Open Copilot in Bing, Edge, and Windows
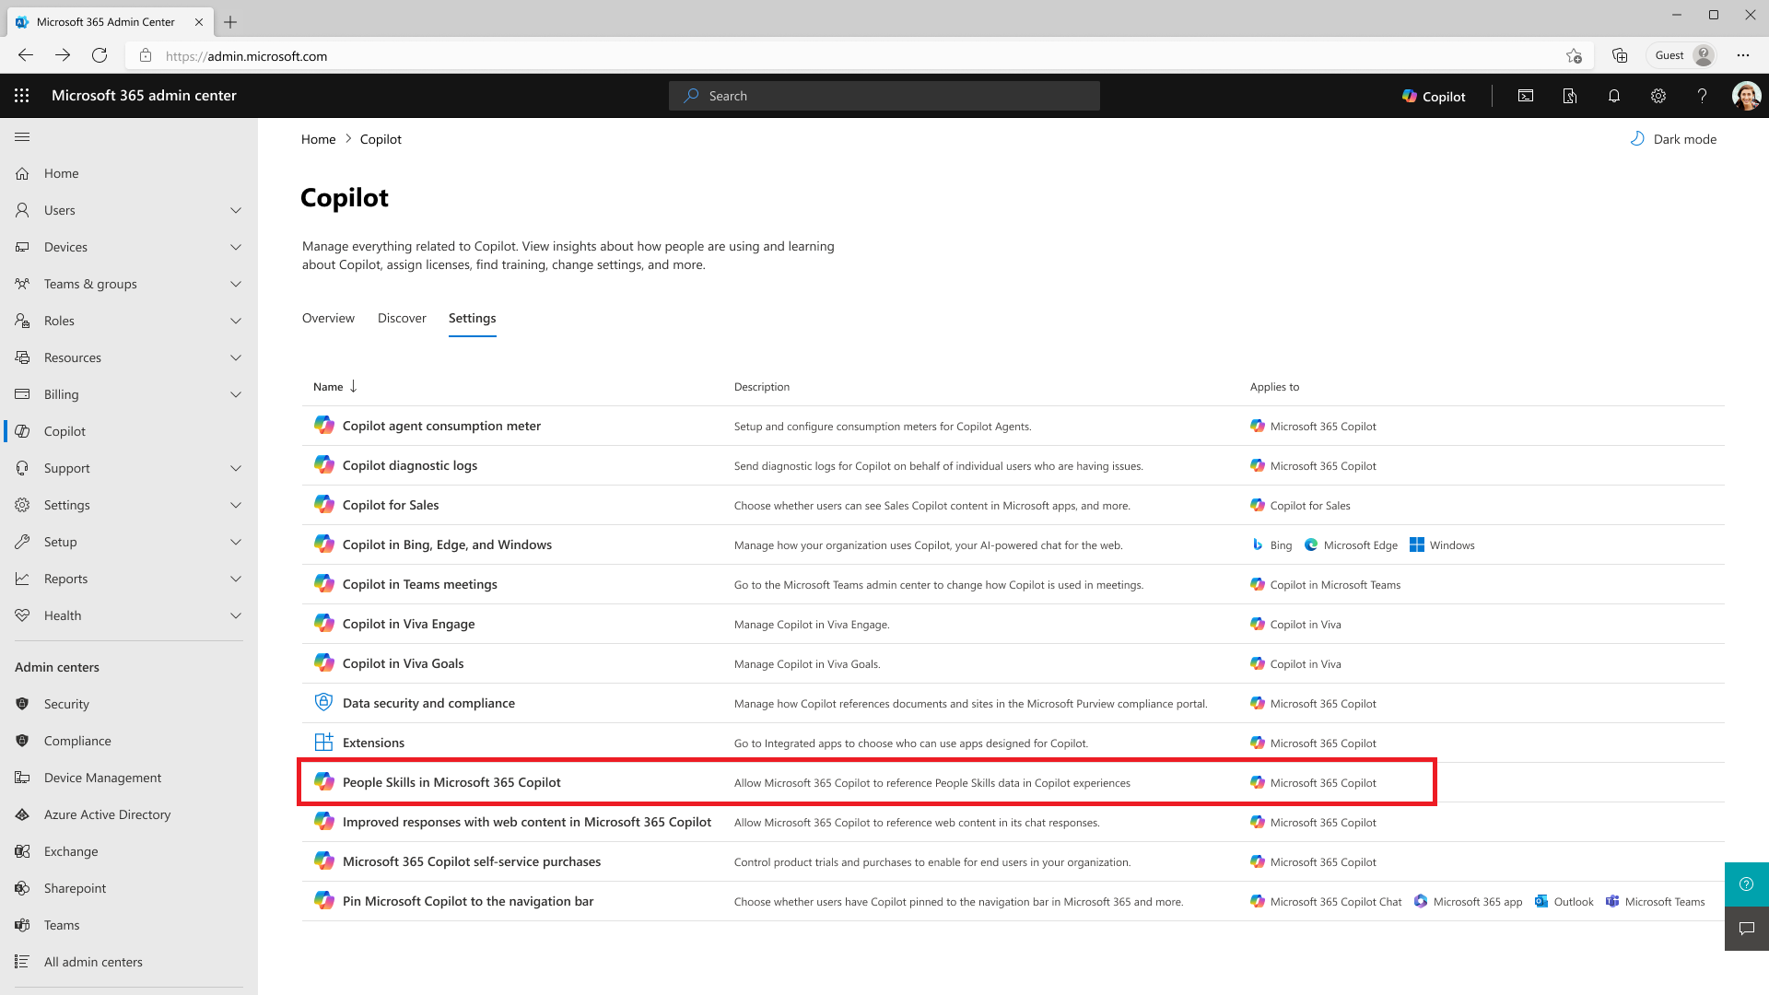 point(447,544)
